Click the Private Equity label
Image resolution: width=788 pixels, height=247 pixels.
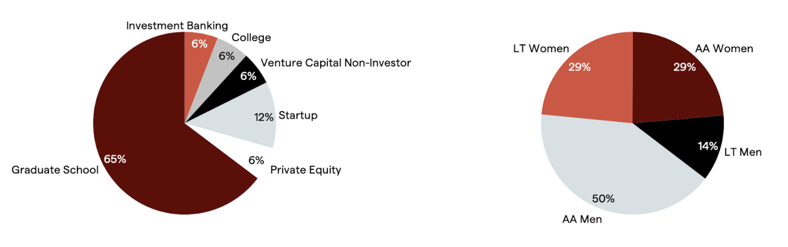306,170
